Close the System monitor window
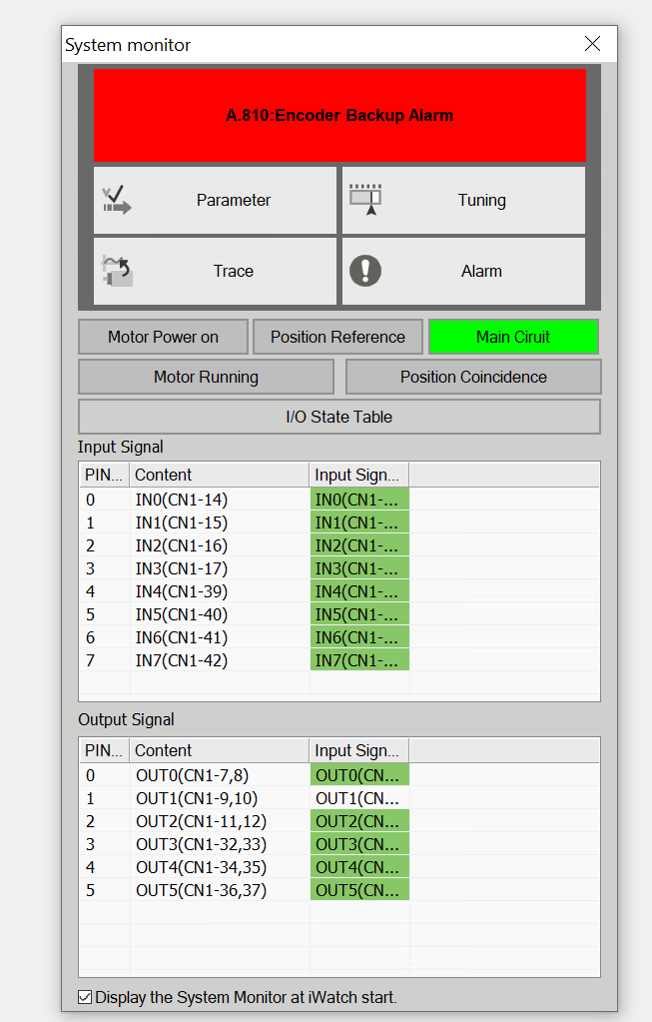652x1022 pixels. [592, 44]
